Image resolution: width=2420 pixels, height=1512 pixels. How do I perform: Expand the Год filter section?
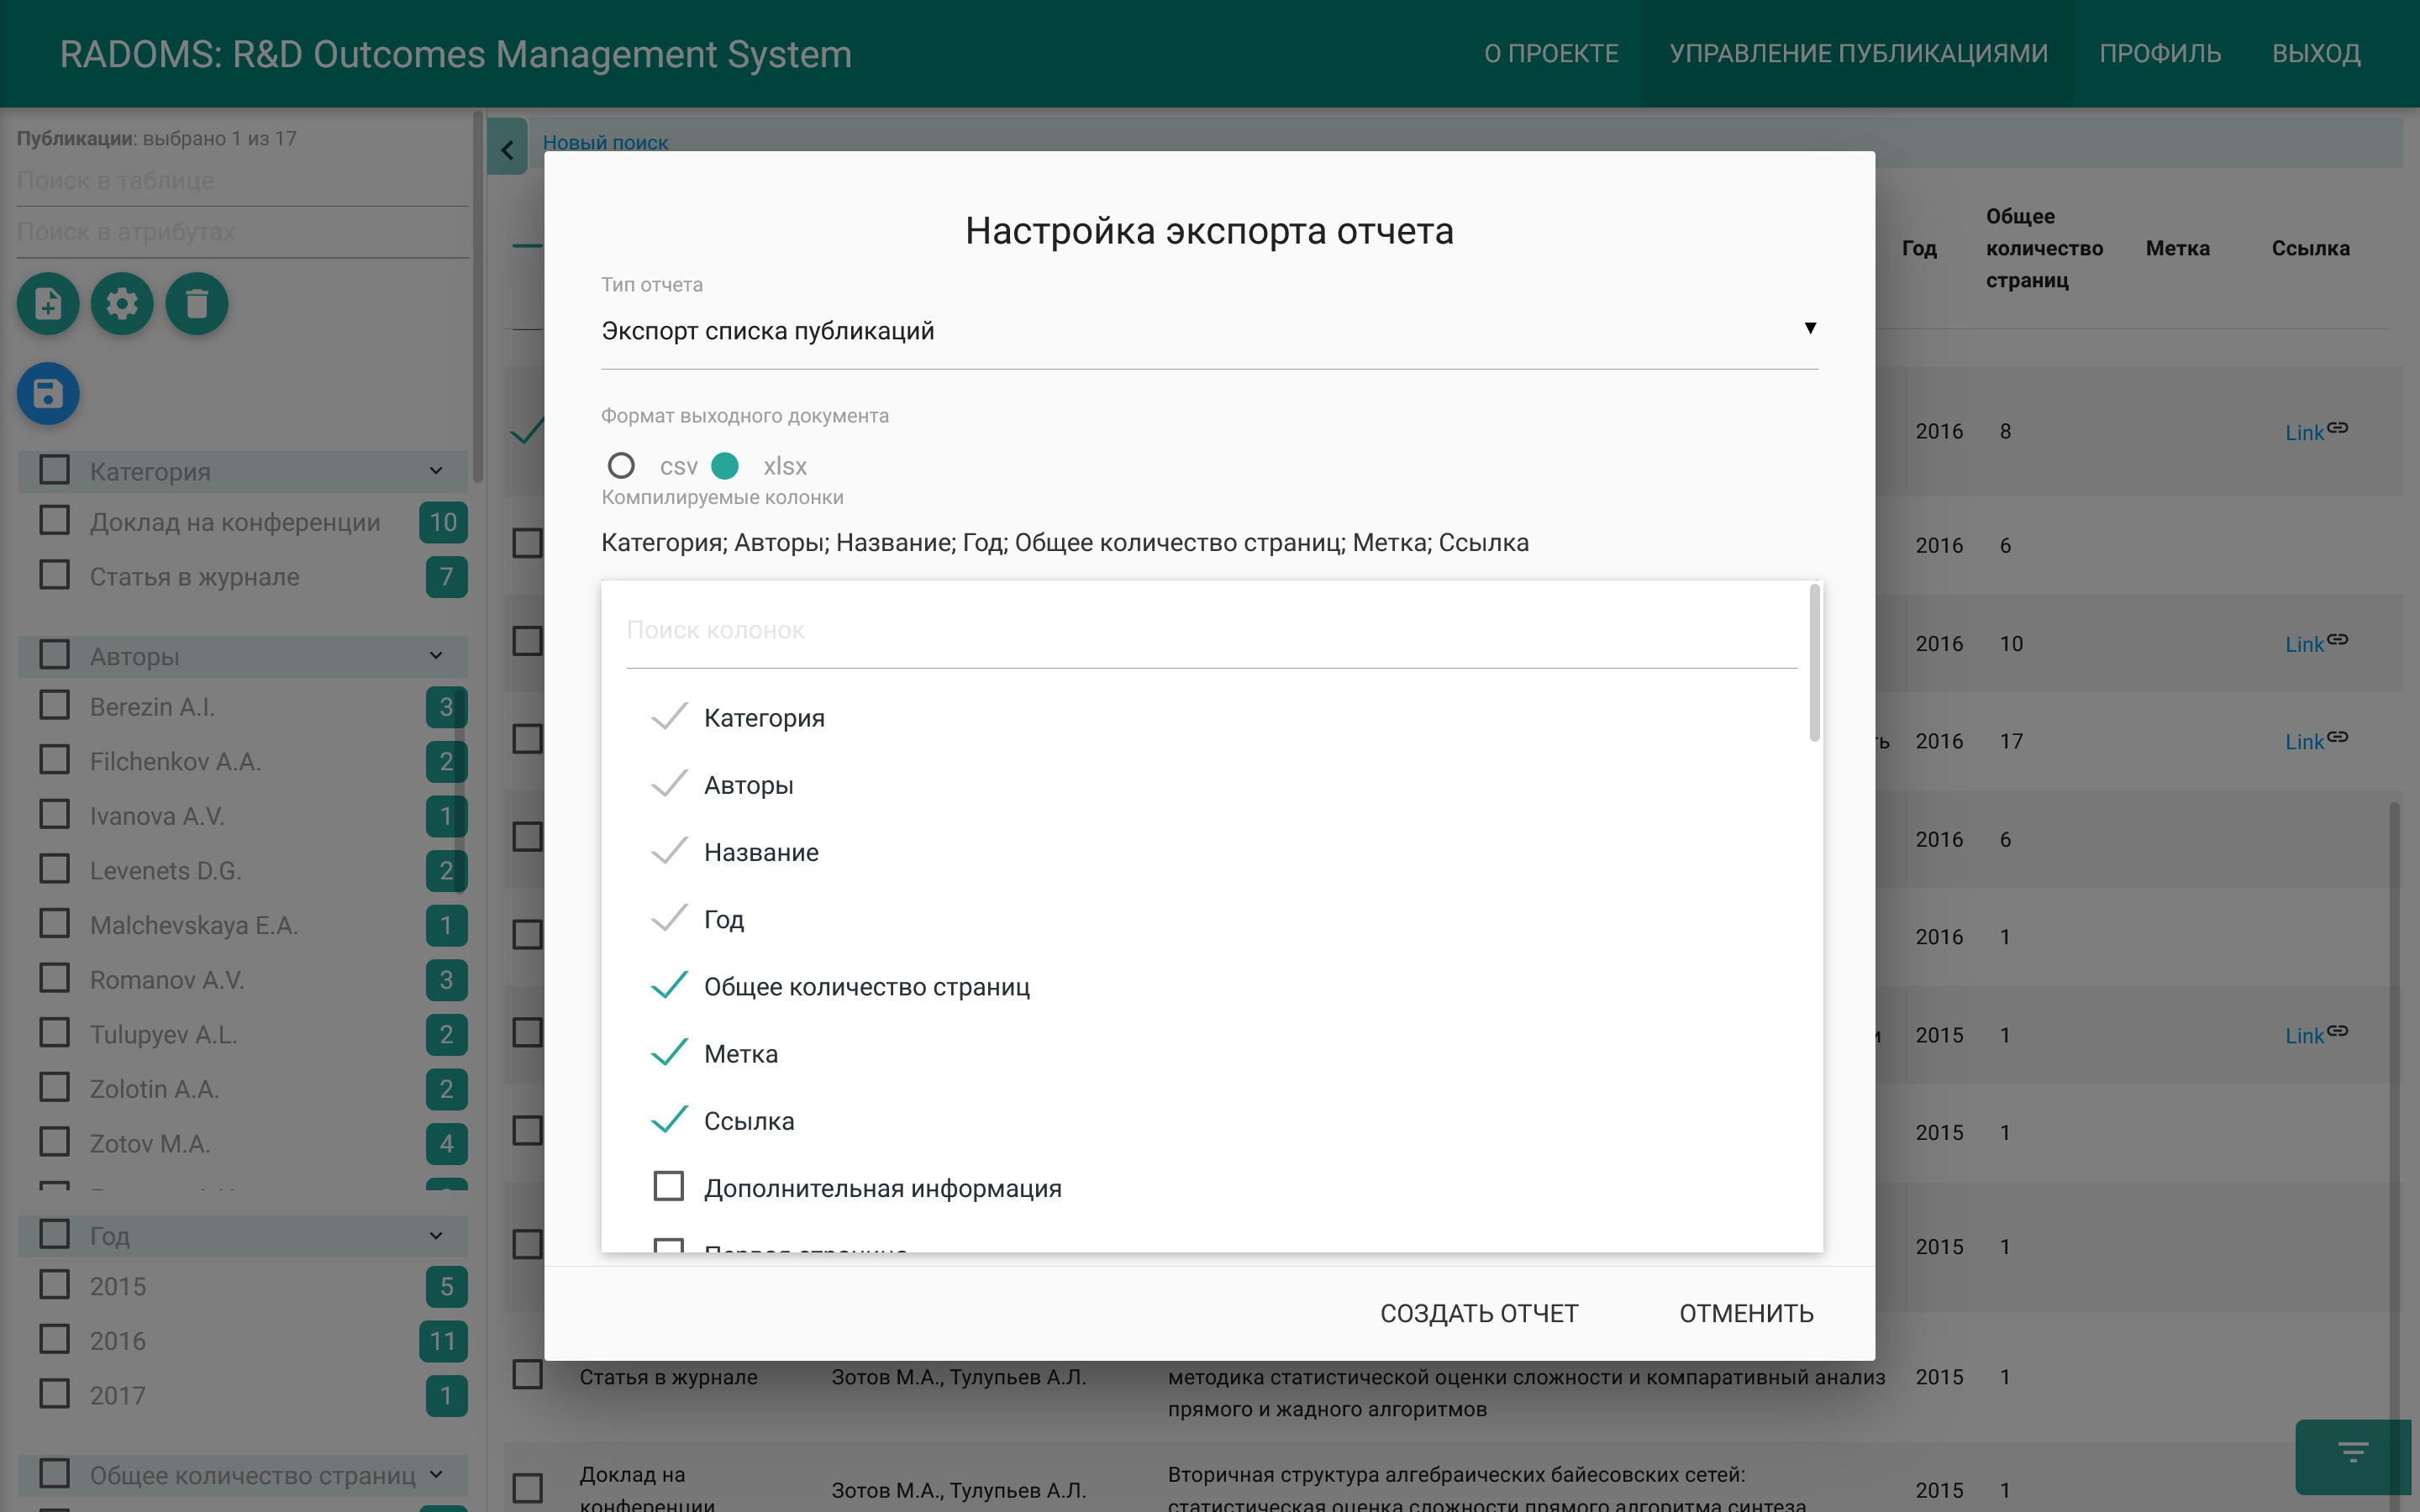pyautogui.click(x=434, y=1235)
